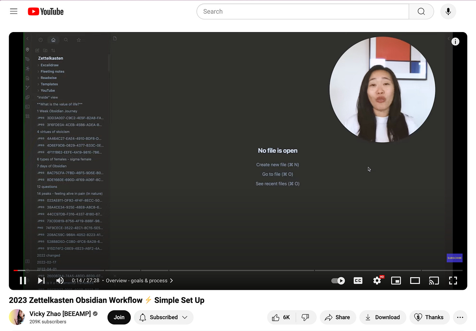Click new folder icon in Obsidian
Image resolution: width=476 pixels, height=331 pixels.
45,50
